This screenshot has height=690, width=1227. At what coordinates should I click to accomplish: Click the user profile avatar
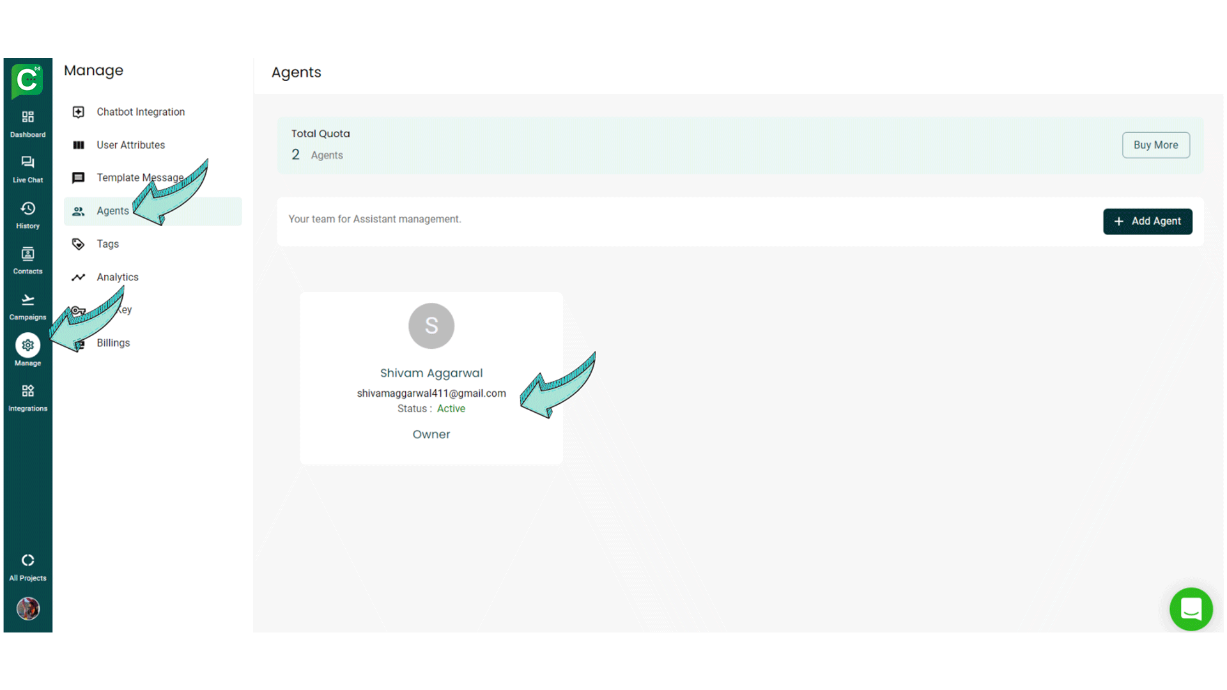click(x=27, y=608)
